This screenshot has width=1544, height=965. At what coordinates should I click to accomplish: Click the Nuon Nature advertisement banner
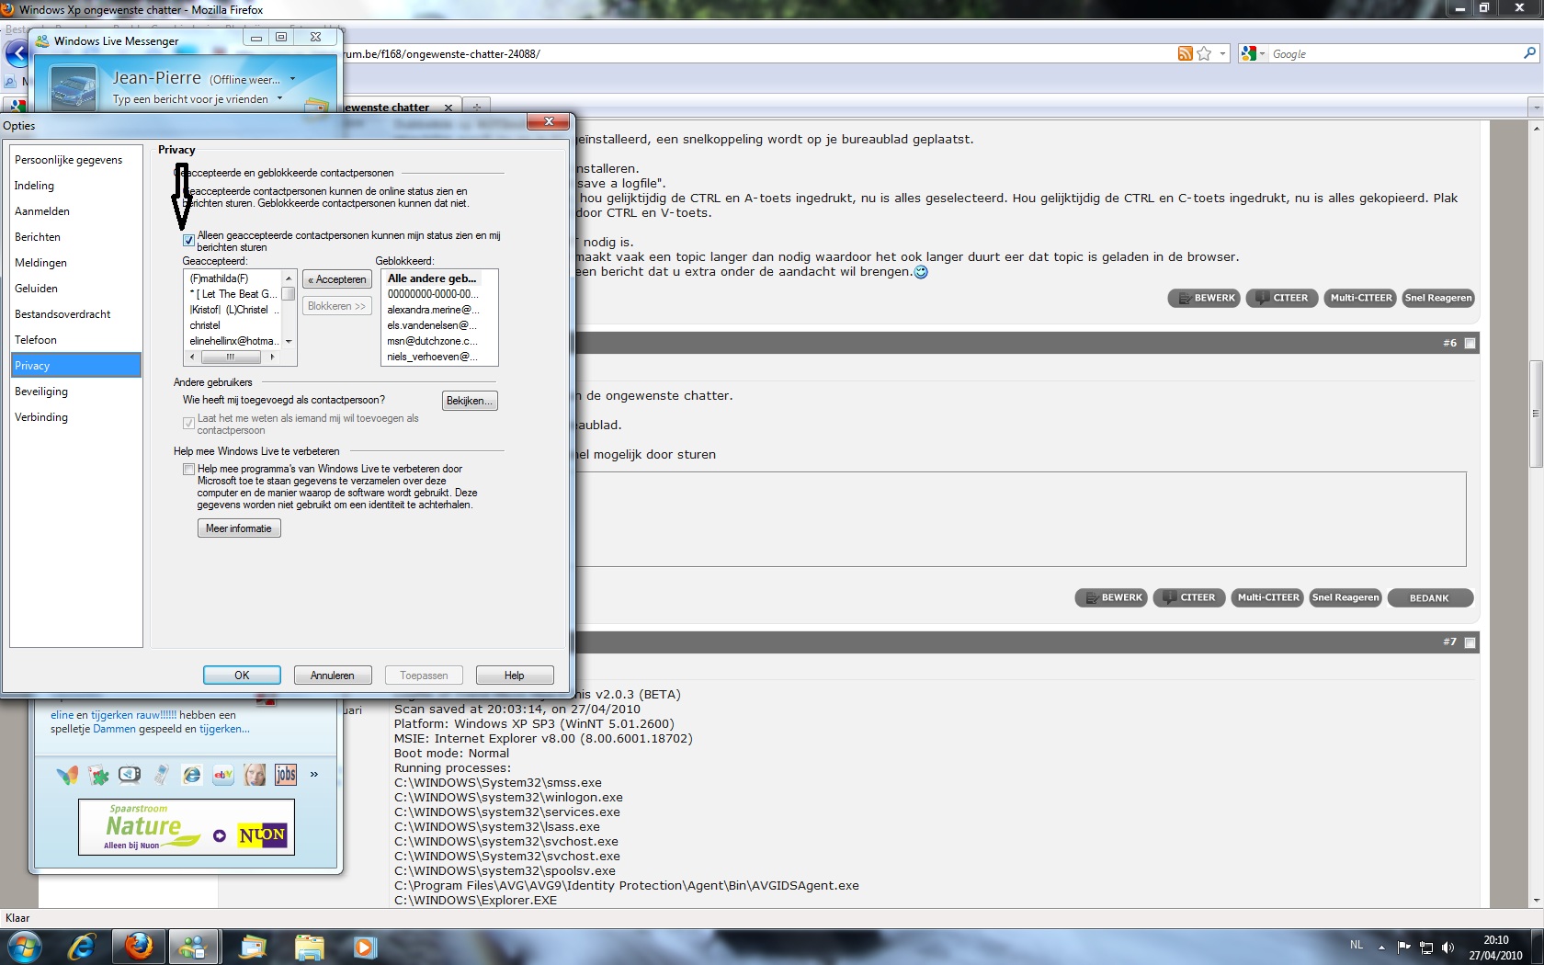point(187,826)
